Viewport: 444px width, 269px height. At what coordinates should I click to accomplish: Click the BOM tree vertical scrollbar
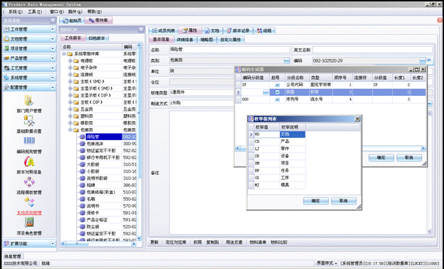[x=138, y=142]
